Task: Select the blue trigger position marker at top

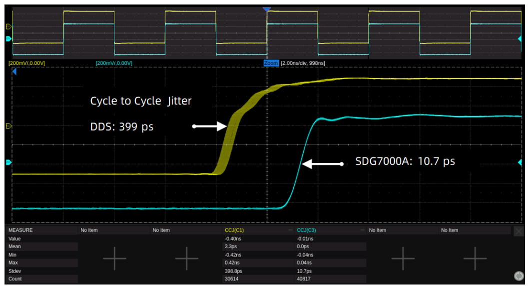Action: coord(267,9)
